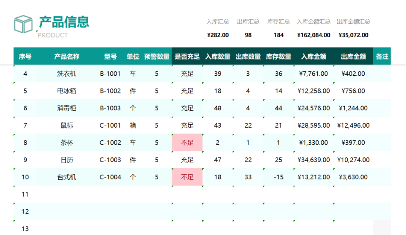The width and height of the screenshot is (406, 235).
Task: Select model cell B-1002
Action: pos(110,91)
